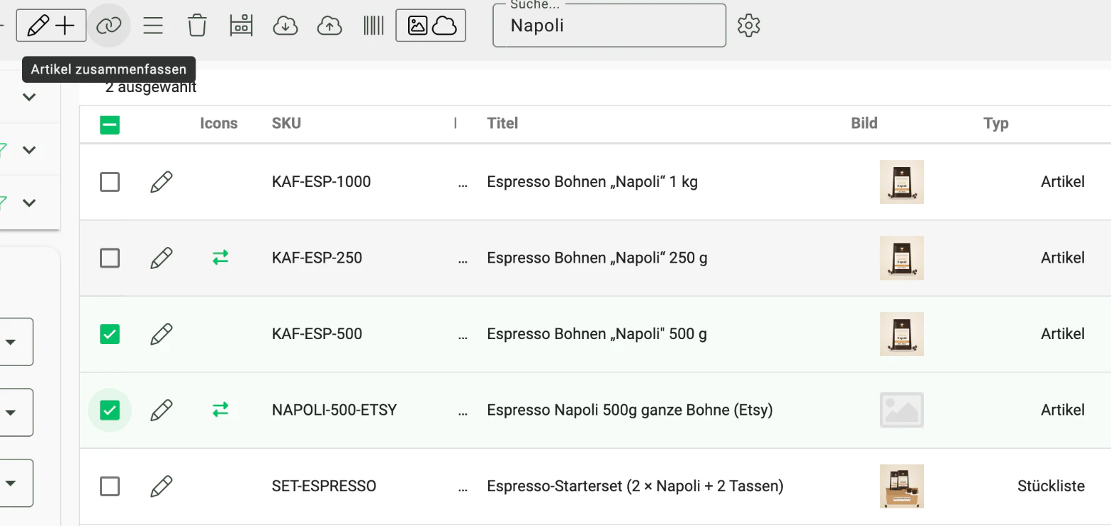Sort by the Titel column header

502,123
